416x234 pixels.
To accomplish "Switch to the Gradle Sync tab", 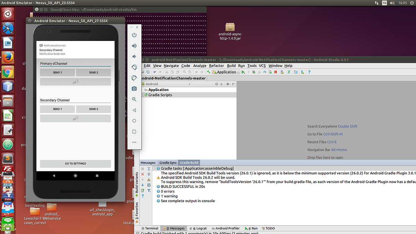I will [x=168, y=163].
